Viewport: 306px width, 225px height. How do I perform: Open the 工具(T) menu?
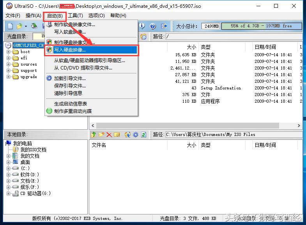(75, 16)
